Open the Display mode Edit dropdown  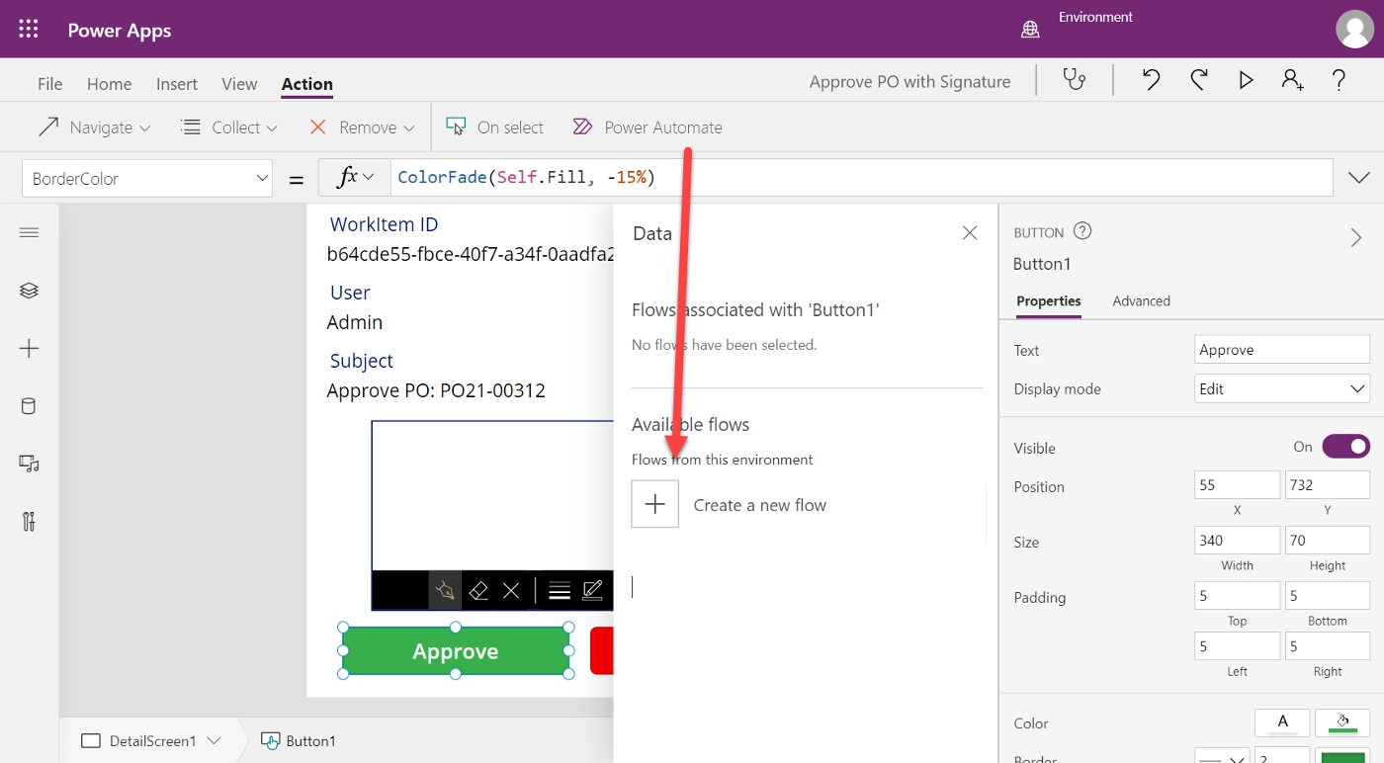[1282, 388]
